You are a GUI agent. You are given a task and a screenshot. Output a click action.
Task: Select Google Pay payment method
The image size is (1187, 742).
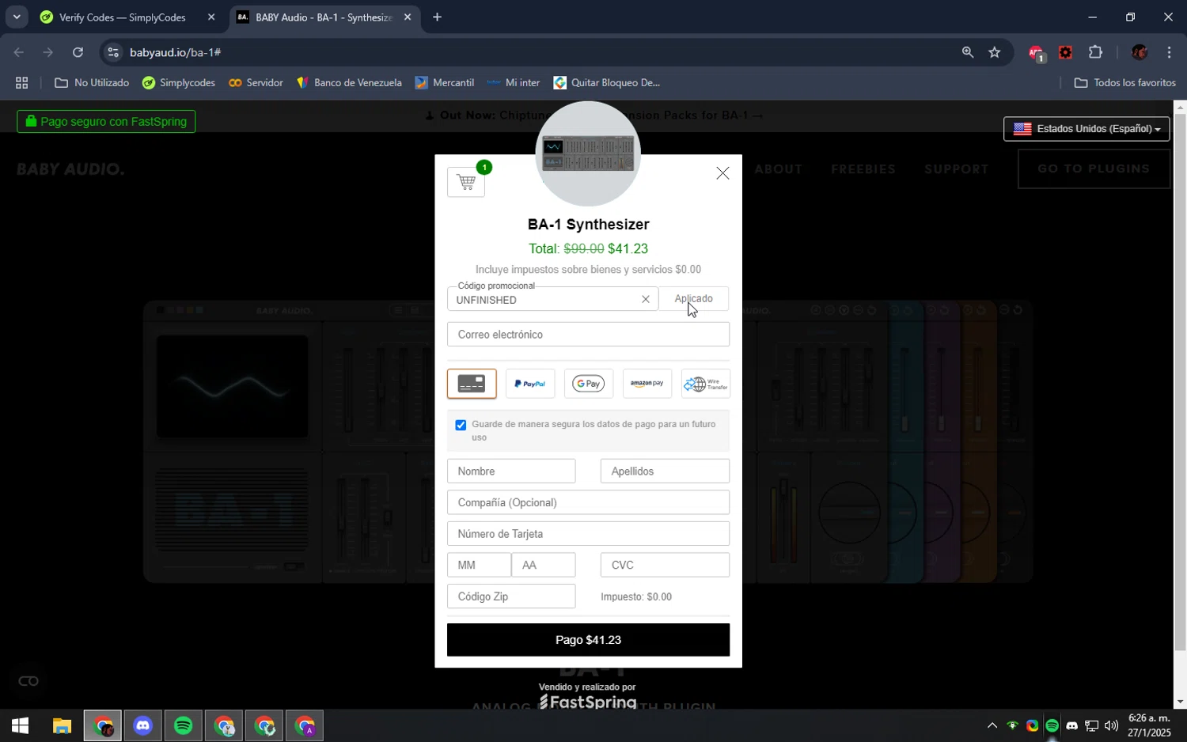589,384
